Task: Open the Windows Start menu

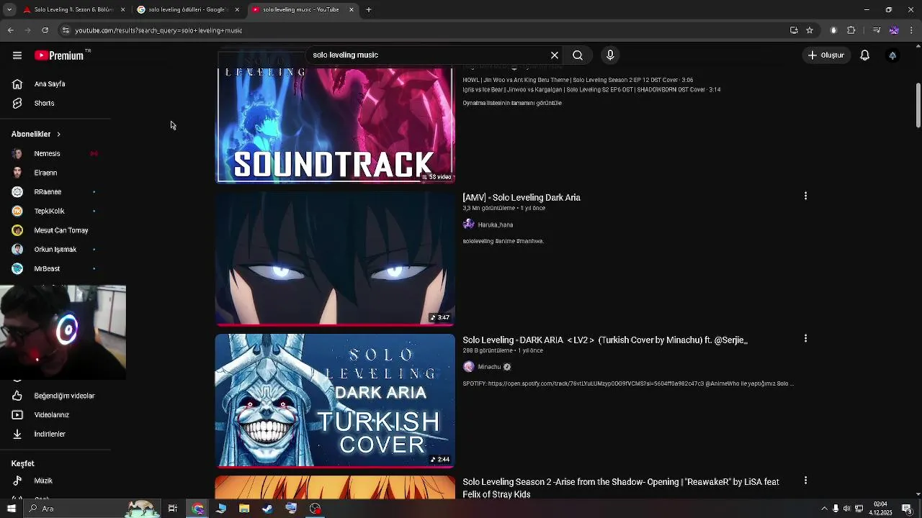Action: tap(11, 509)
